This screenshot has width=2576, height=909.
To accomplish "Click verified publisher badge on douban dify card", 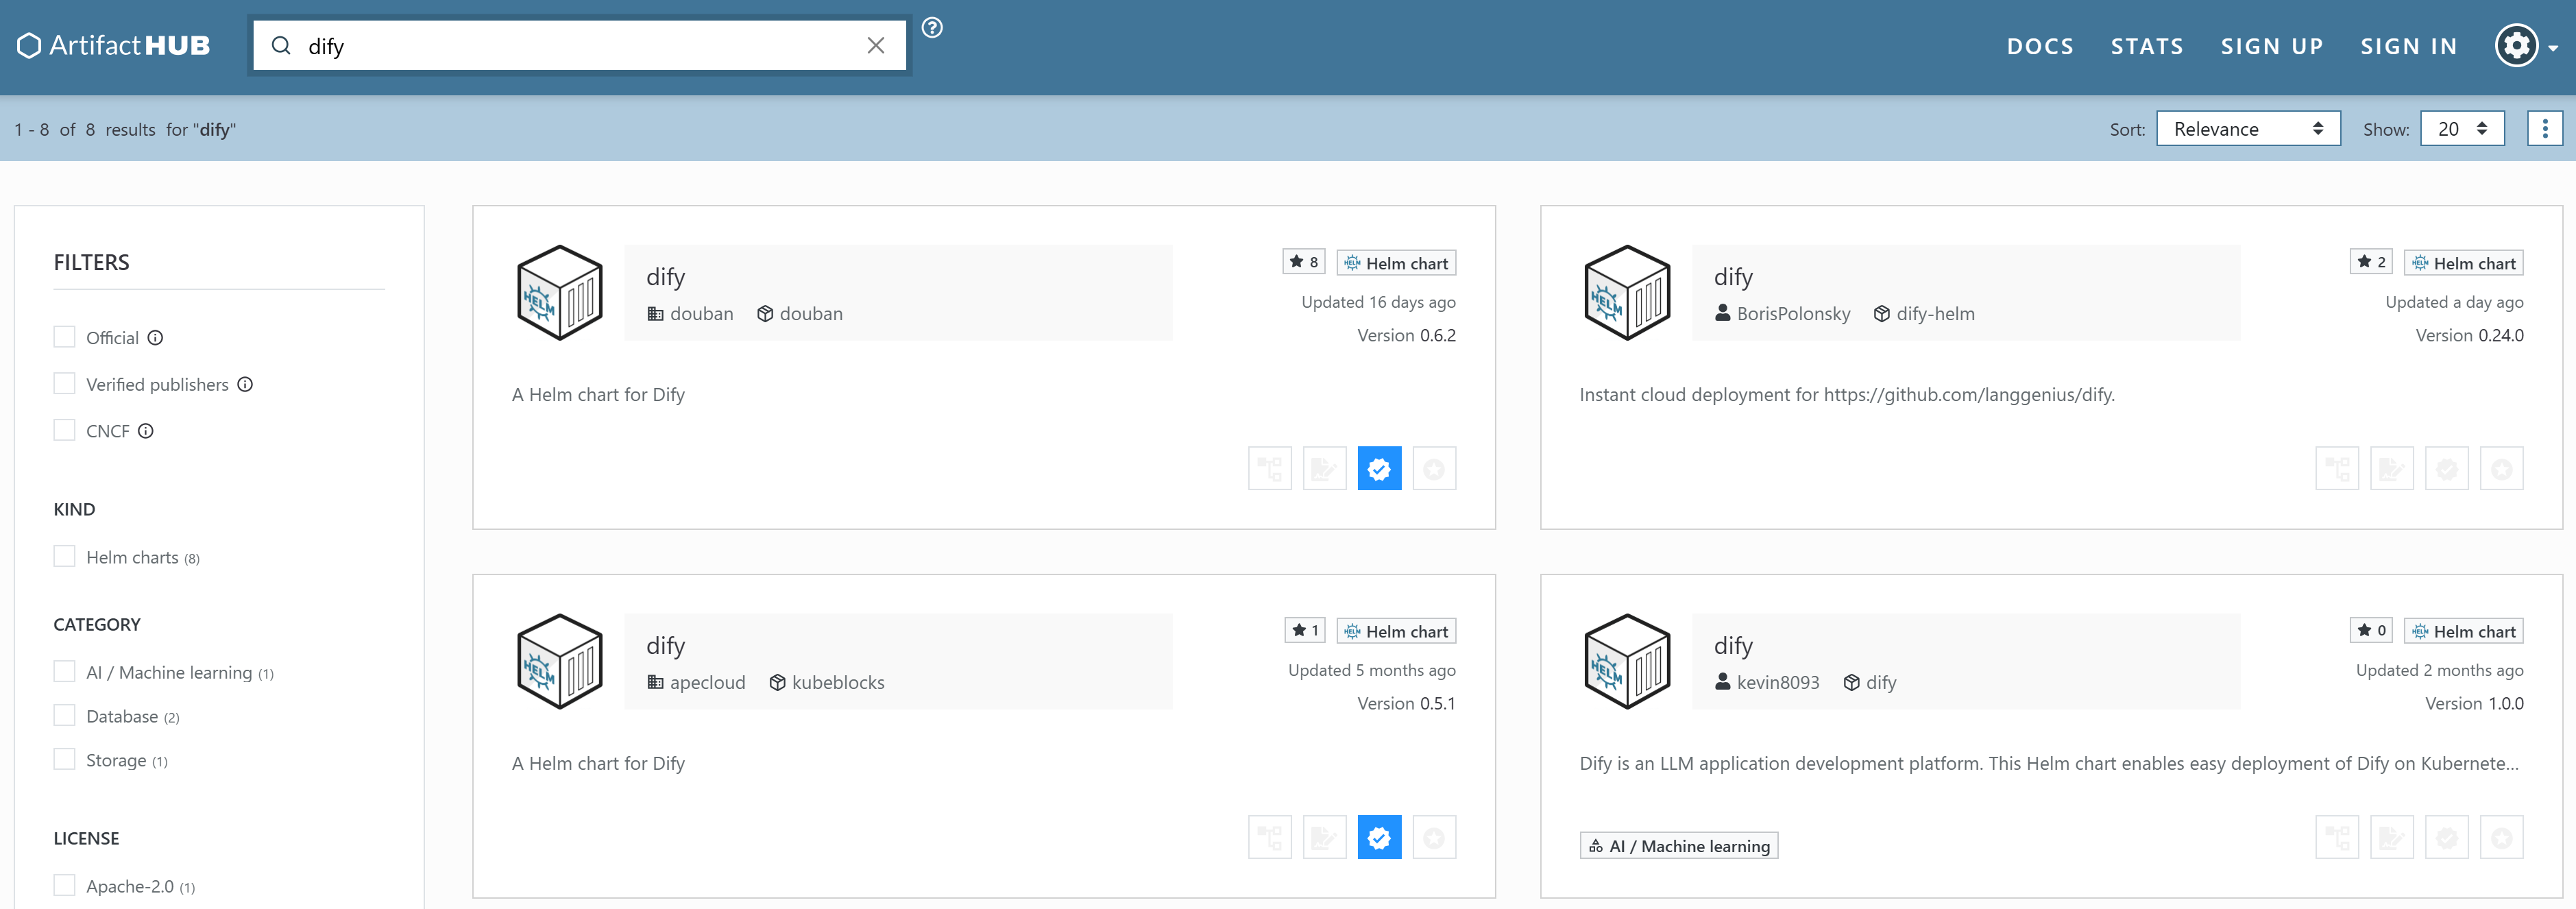I will 1379,469.
